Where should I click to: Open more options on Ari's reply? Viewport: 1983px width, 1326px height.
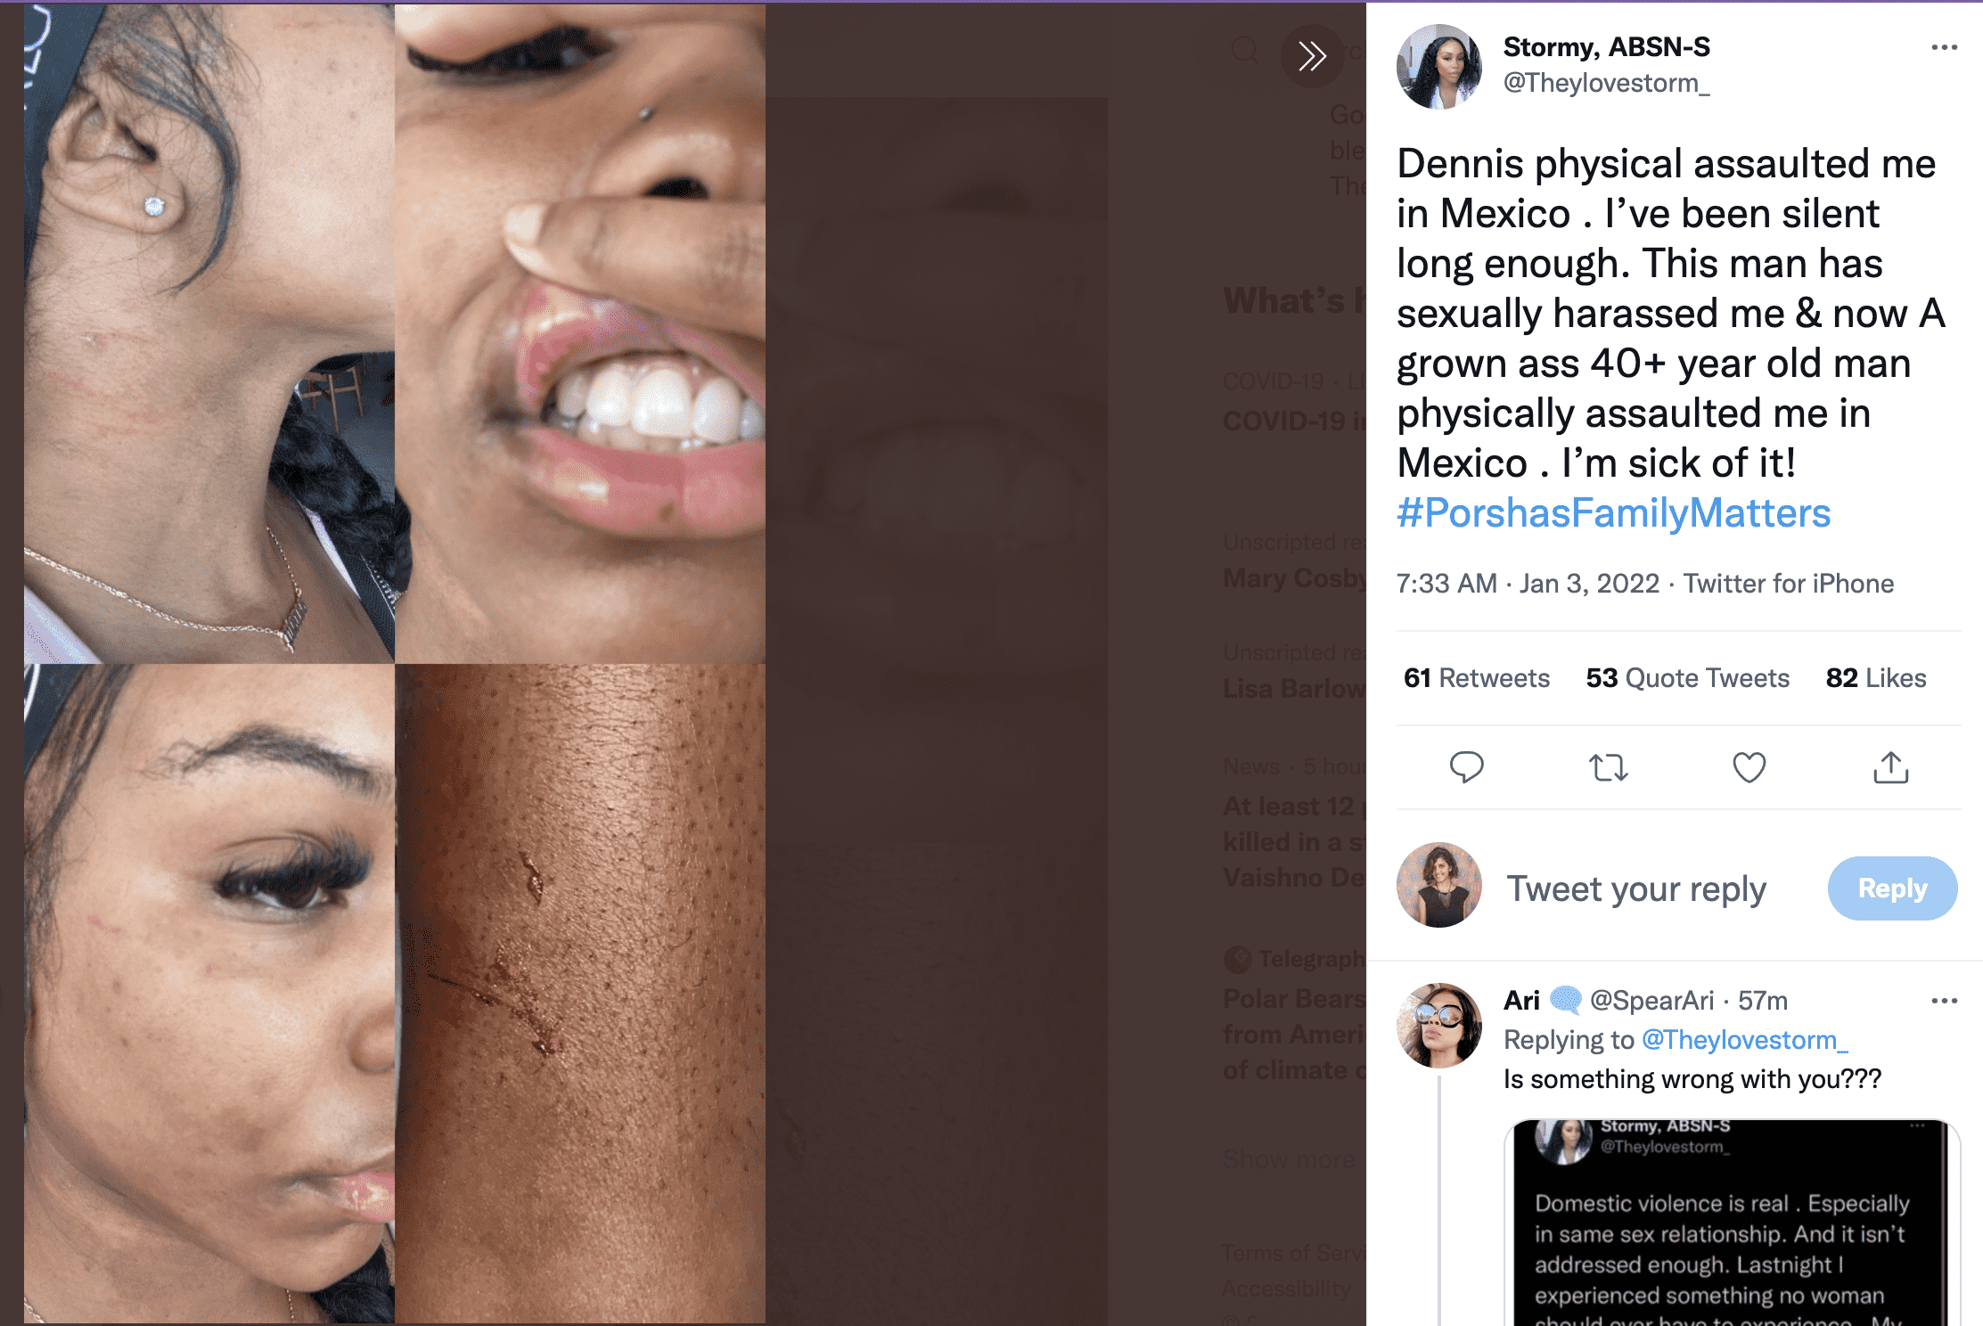pyautogui.click(x=1944, y=1001)
